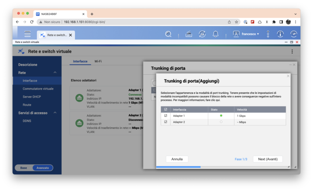The width and height of the screenshot is (313, 191).
Task: Click the cloud extension icon
Action: (260, 22)
